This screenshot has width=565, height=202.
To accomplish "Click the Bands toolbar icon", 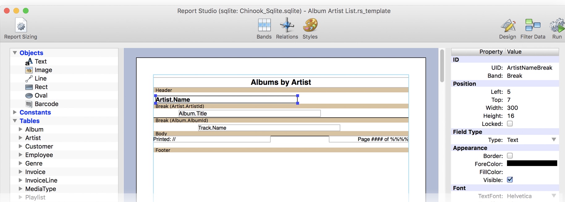I will pyautogui.click(x=264, y=26).
